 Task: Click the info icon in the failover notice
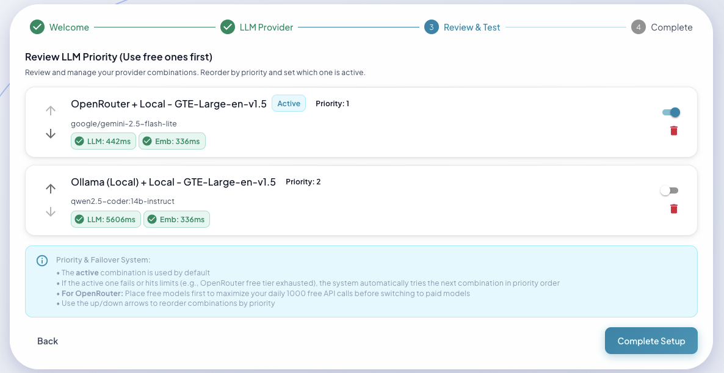tap(42, 261)
